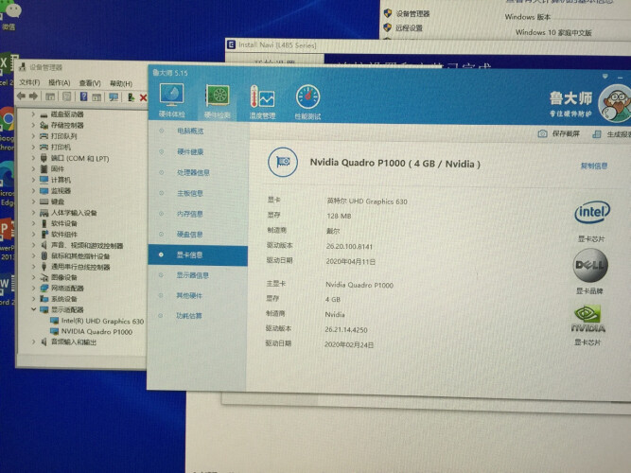
Task: Click the Forward arrow in Device Manager toolbar
Action: [34, 96]
